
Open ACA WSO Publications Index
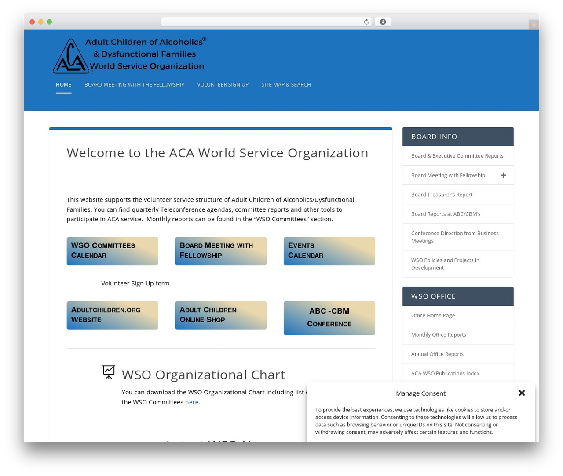445,373
